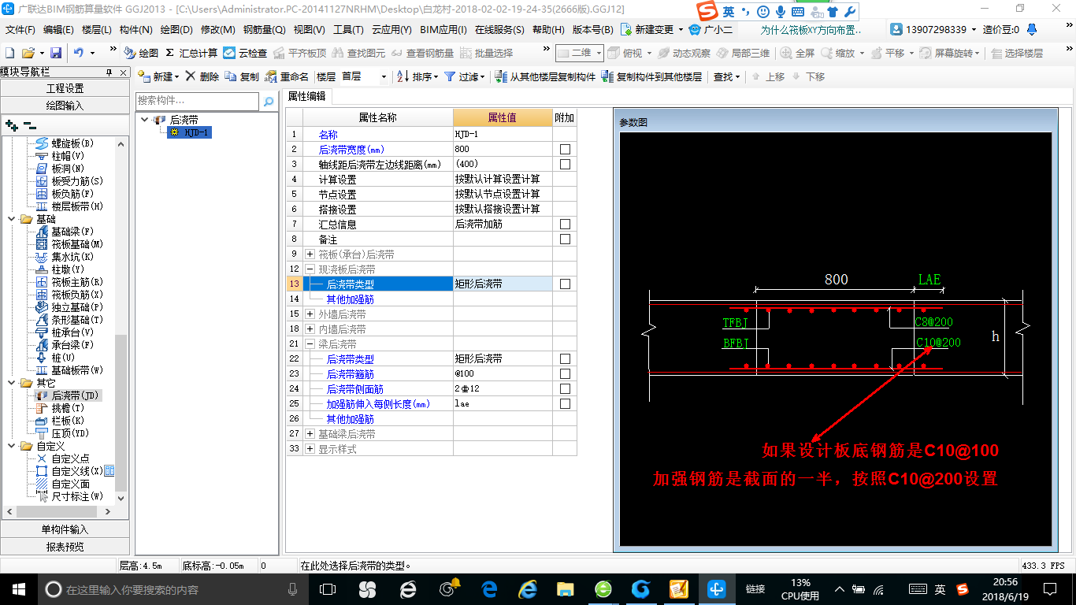Click 平齐板顶 toolbar item

click(x=299, y=53)
